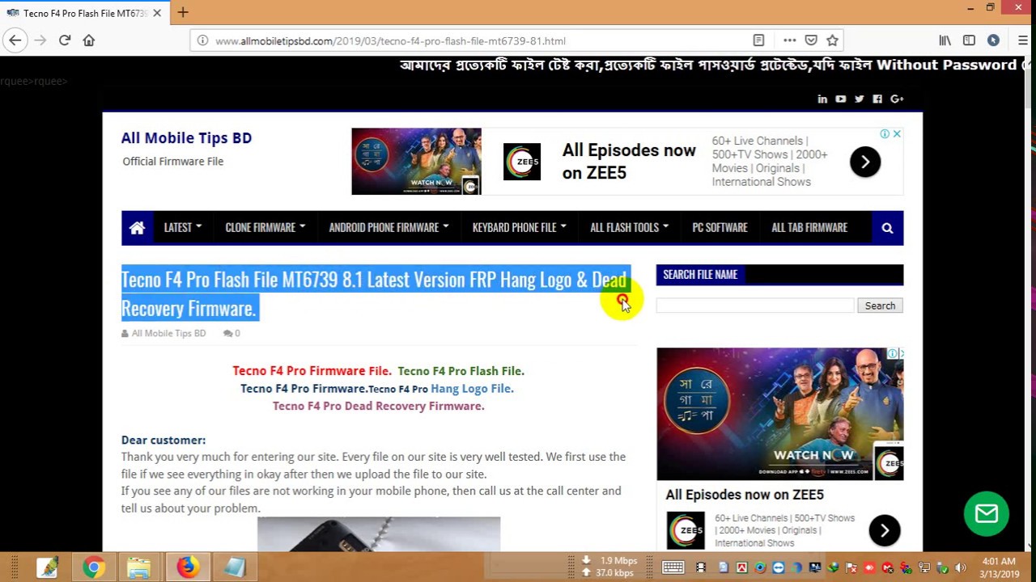This screenshot has height=582, width=1036.
Task: Open TeamViewer tray icon
Action: point(779,567)
